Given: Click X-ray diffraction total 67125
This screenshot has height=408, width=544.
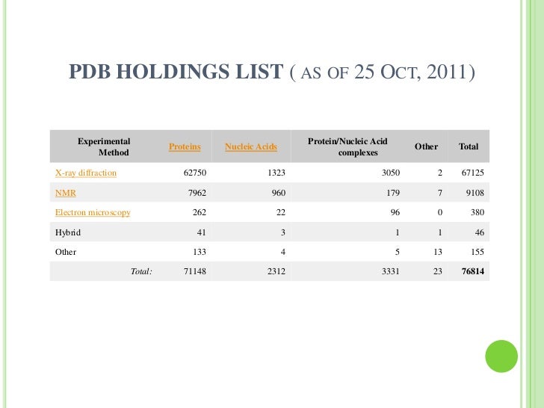Looking at the screenshot, I should (472, 173).
